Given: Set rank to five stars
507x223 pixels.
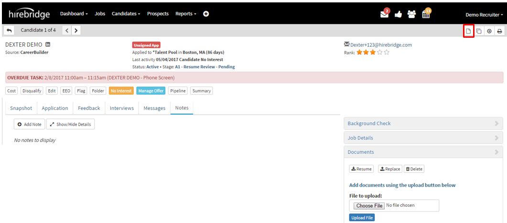Looking at the screenshot, I should [x=387, y=53].
